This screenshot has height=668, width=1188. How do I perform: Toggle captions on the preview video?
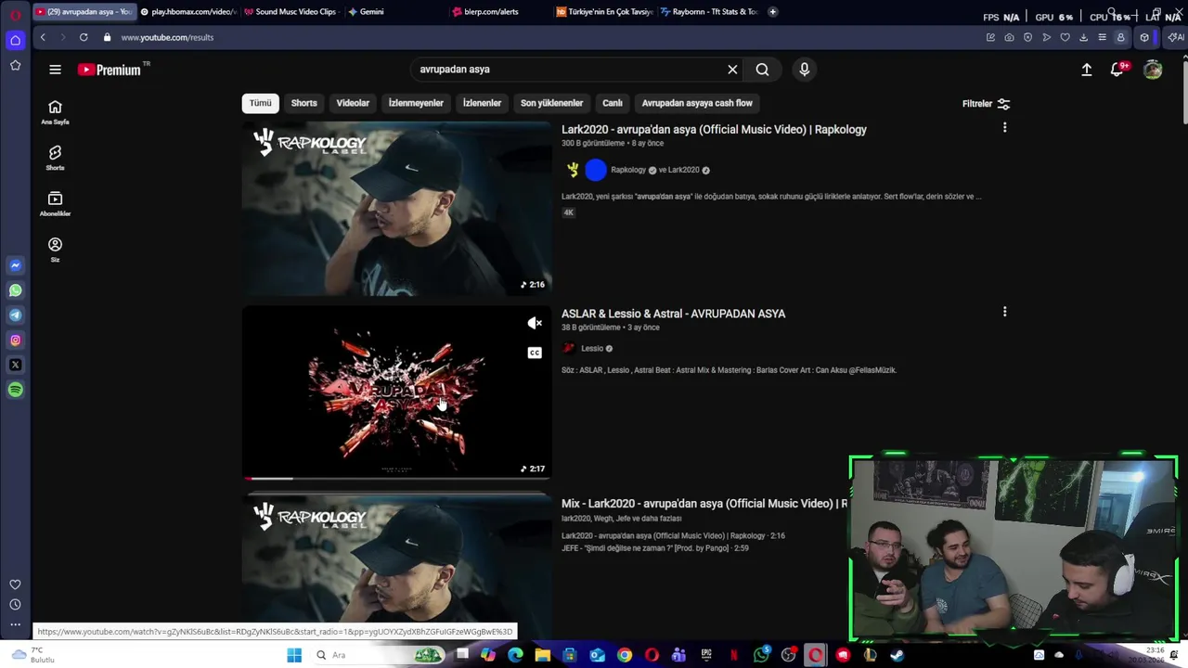(535, 353)
